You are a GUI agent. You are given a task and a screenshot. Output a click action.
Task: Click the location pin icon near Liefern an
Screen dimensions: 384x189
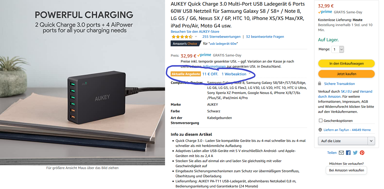(320, 130)
